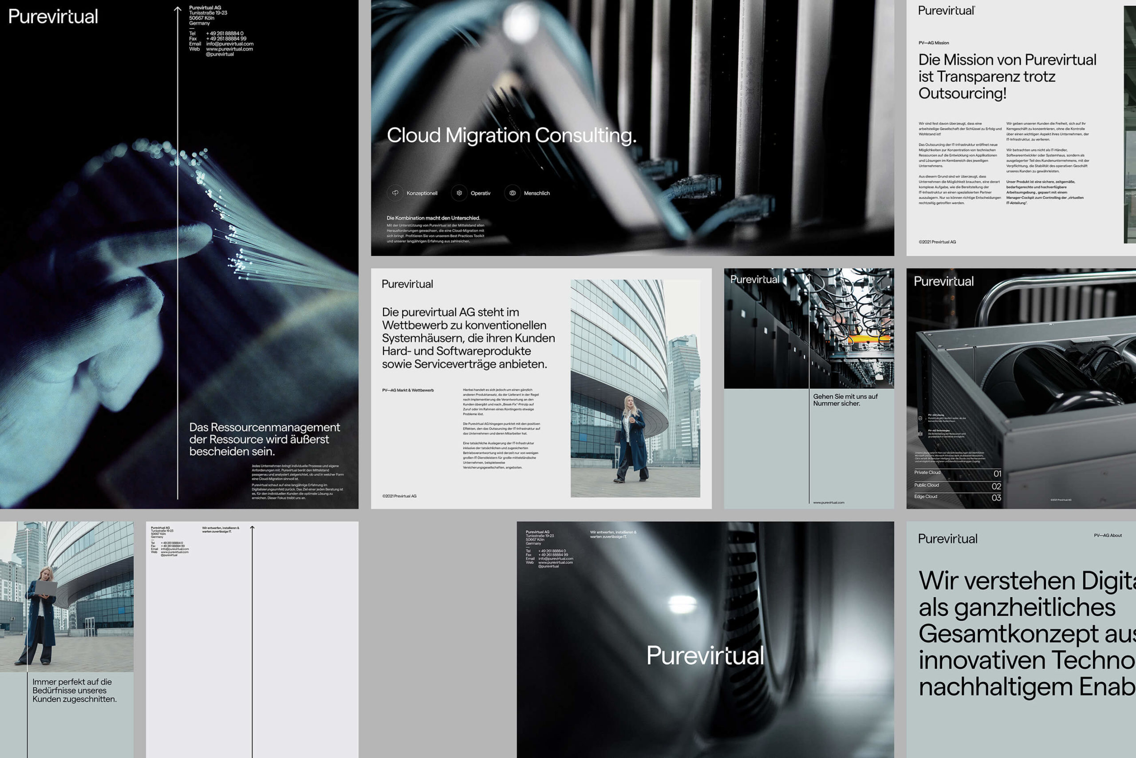1136x758 pixels.
Task: Click the cloud icon next to Konzeptionell
Action: pos(396,192)
